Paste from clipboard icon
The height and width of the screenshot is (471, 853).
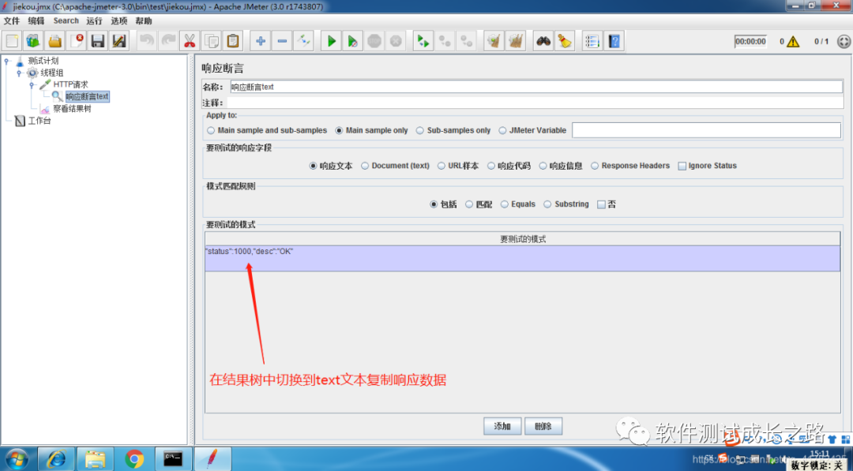pos(233,41)
